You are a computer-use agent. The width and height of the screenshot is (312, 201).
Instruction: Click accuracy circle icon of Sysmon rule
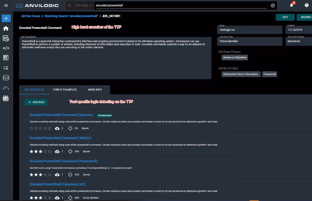click(70, 128)
